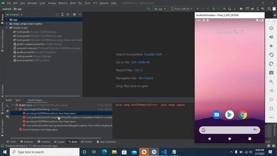Image resolution: width=277 pixels, height=156 pixels.
Task: Take an emulator screenshot with camera icon
Action: click(271, 72)
